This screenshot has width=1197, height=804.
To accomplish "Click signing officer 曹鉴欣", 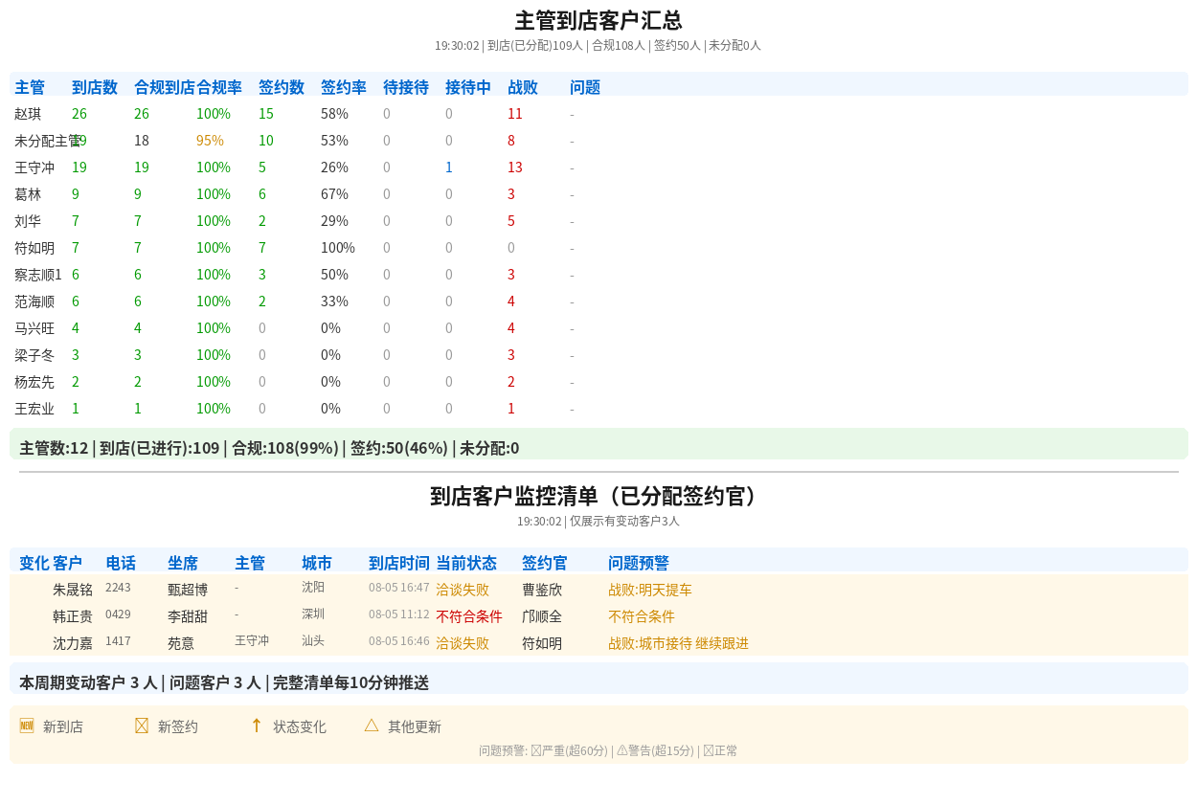I will (x=542, y=590).
